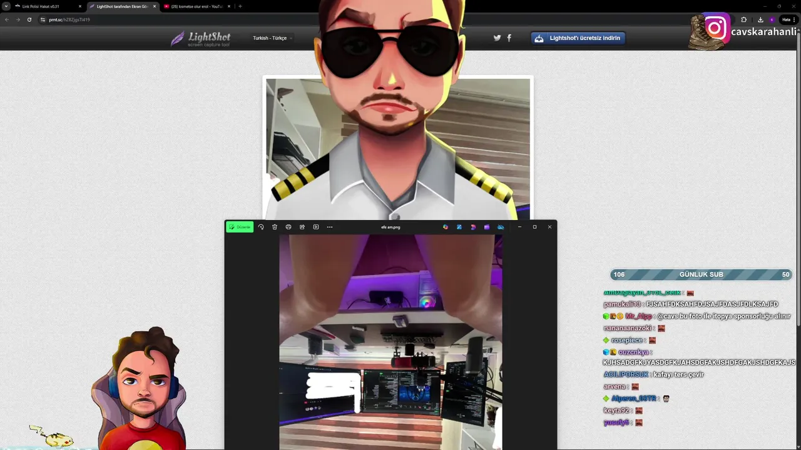Click the uploaded LightShot screenshot image

(398, 148)
